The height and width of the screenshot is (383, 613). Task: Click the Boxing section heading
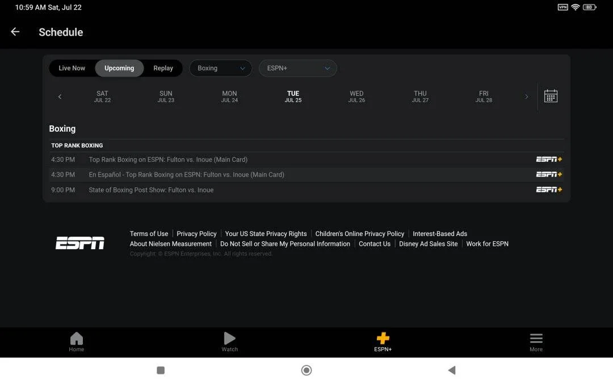(x=62, y=129)
